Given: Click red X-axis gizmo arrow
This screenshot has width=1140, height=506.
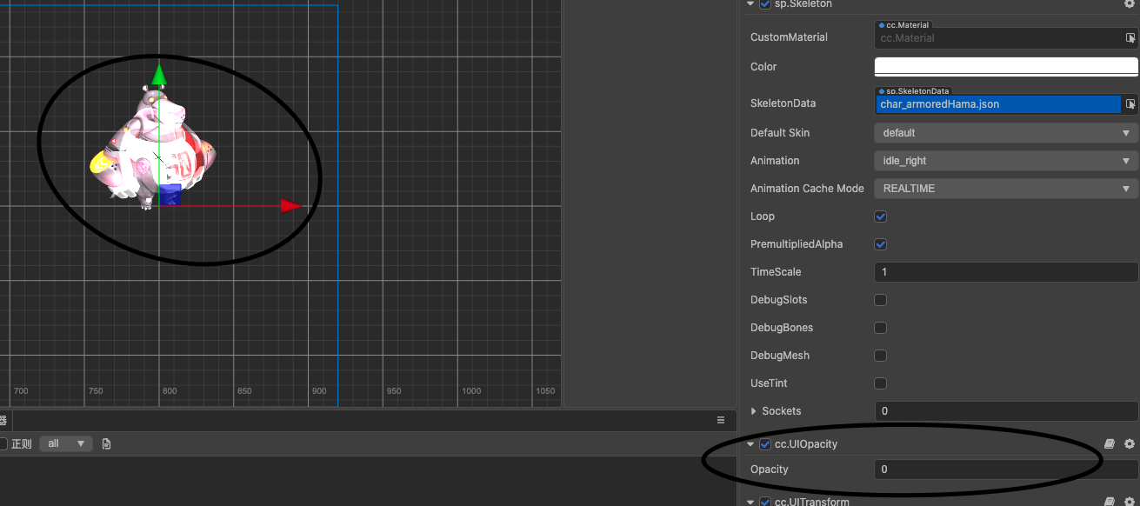Looking at the screenshot, I should [290, 206].
